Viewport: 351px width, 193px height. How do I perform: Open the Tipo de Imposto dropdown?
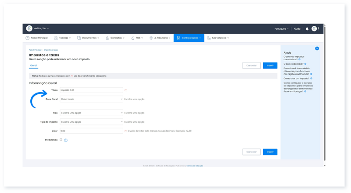tap(91, 121)
